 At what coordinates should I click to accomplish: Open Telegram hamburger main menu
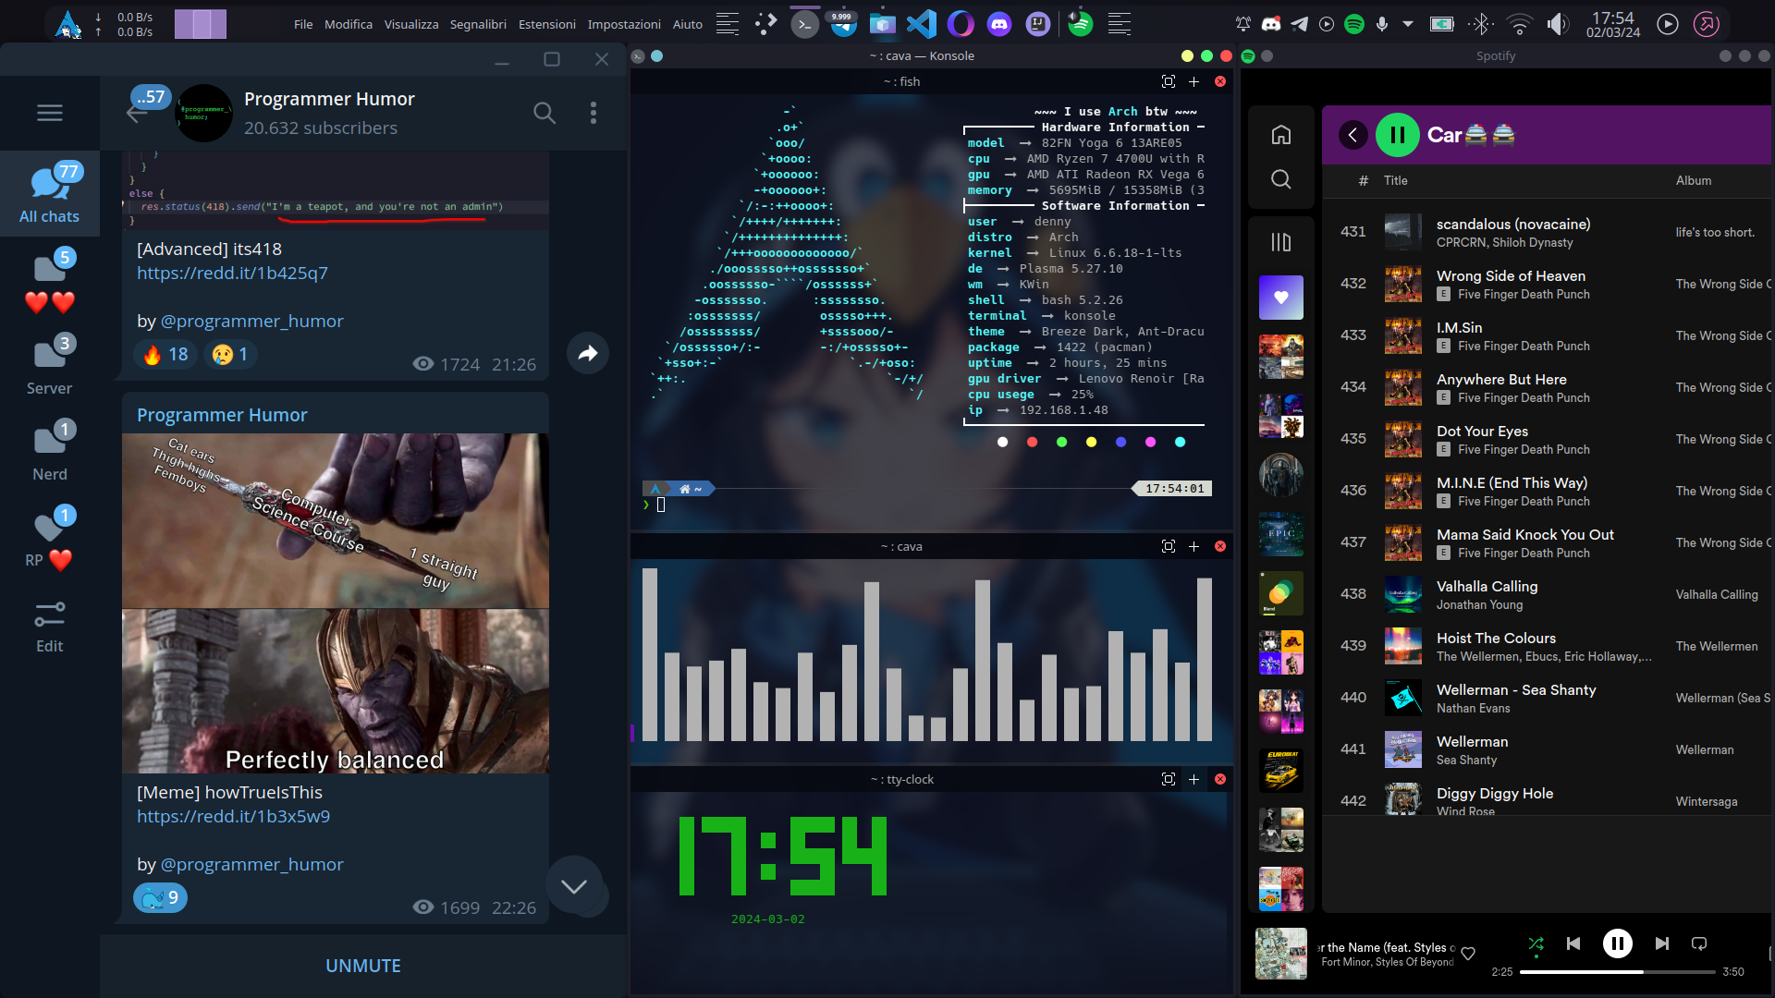[x=50, y=113]
